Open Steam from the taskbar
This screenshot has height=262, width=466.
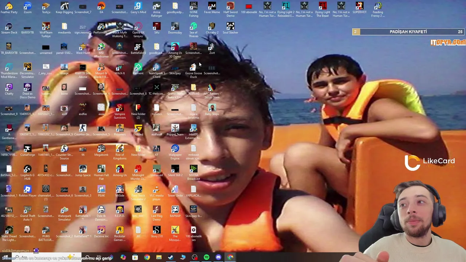click(171, 257)
